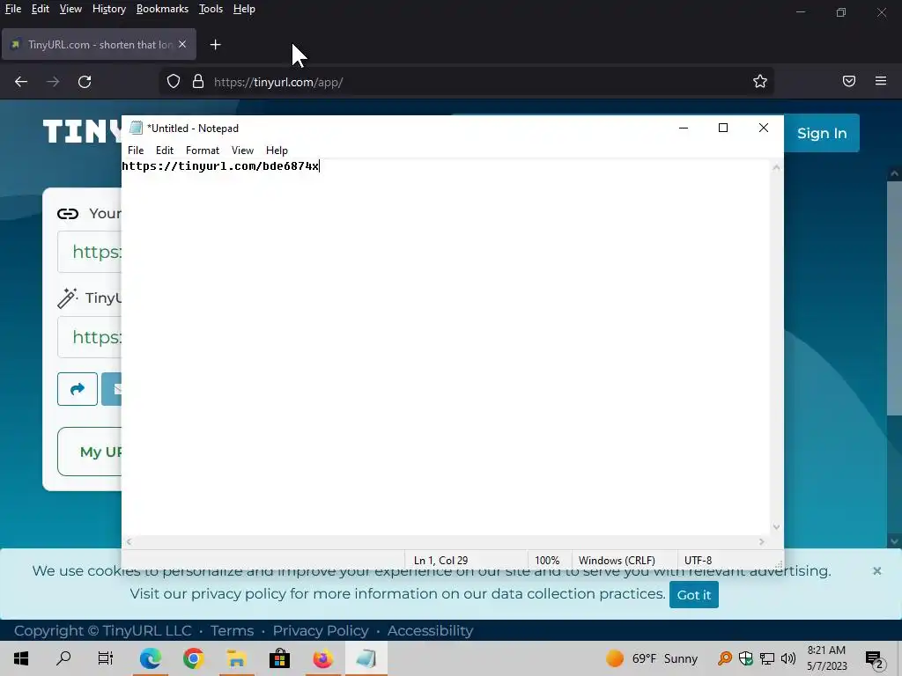Launch Google Chrome from taskbar
The height and width of the screenshot is (676, 902).
[x=193, y=658]
